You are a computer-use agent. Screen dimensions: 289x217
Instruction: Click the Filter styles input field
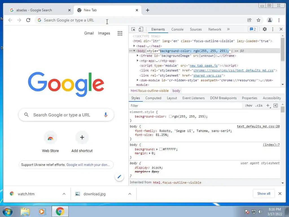click(x=186, y=106)
